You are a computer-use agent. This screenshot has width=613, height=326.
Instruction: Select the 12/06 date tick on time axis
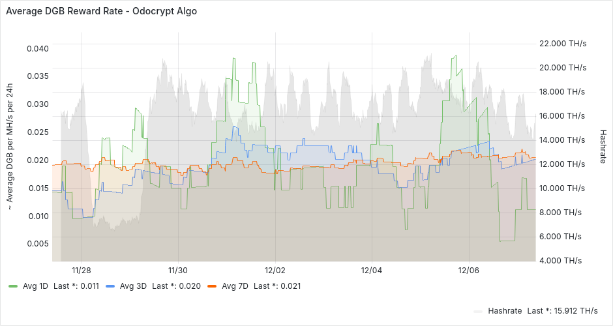(x=469, y=270)
